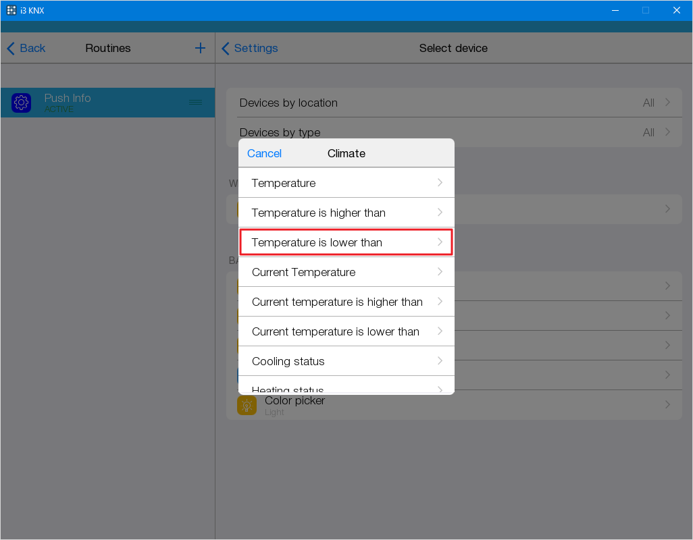The height and width of the screenshot is (540, 693).
Task: Click the Push Info gear icon
Action: pyautogui.click(x=22, y=103)
